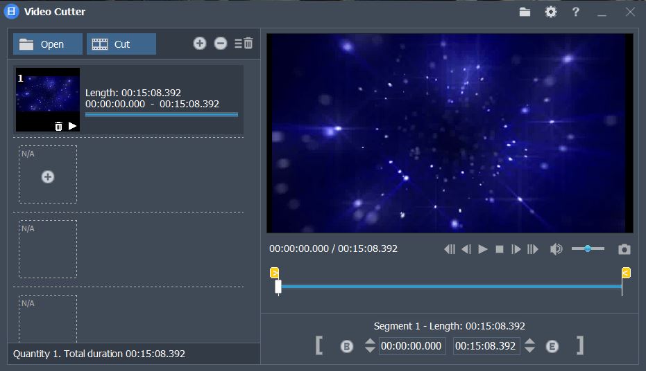646x371 pixels.
Task: Set segment beginning with the B button
Action: click(347, 347)
